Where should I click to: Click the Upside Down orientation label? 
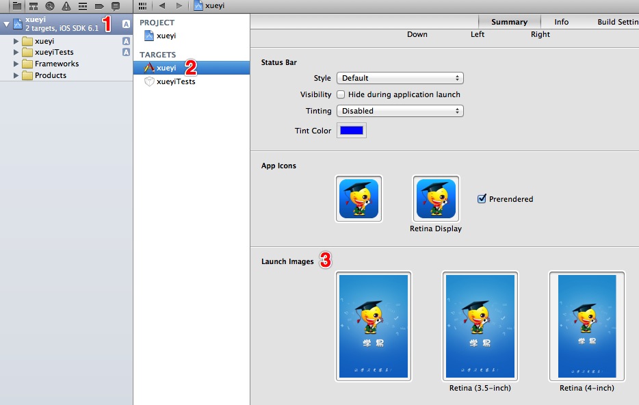click(x=417, y=35)
